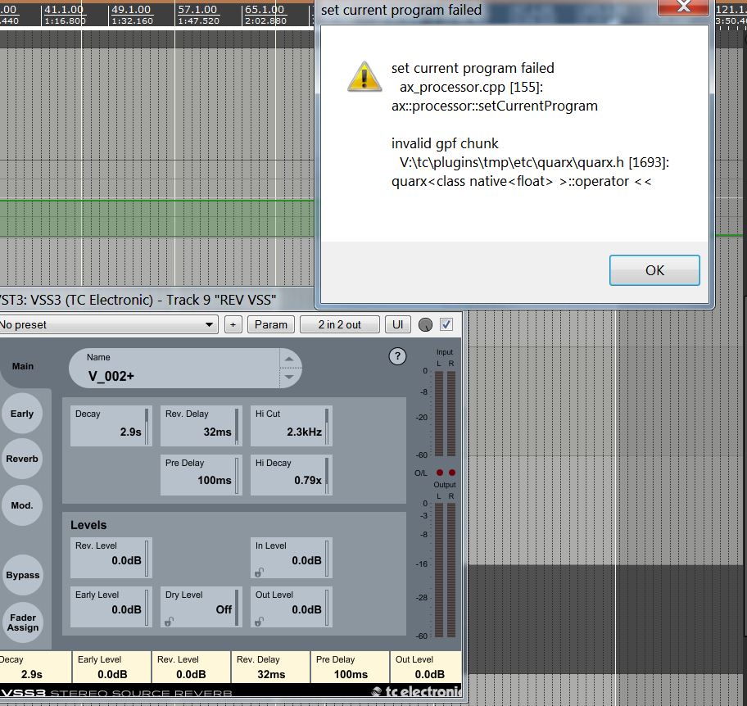This screenshot has width=747, height=706.
Task: Toggle the Dry Level lock icon
Action: pyautogui.click(x=169, y=621)
